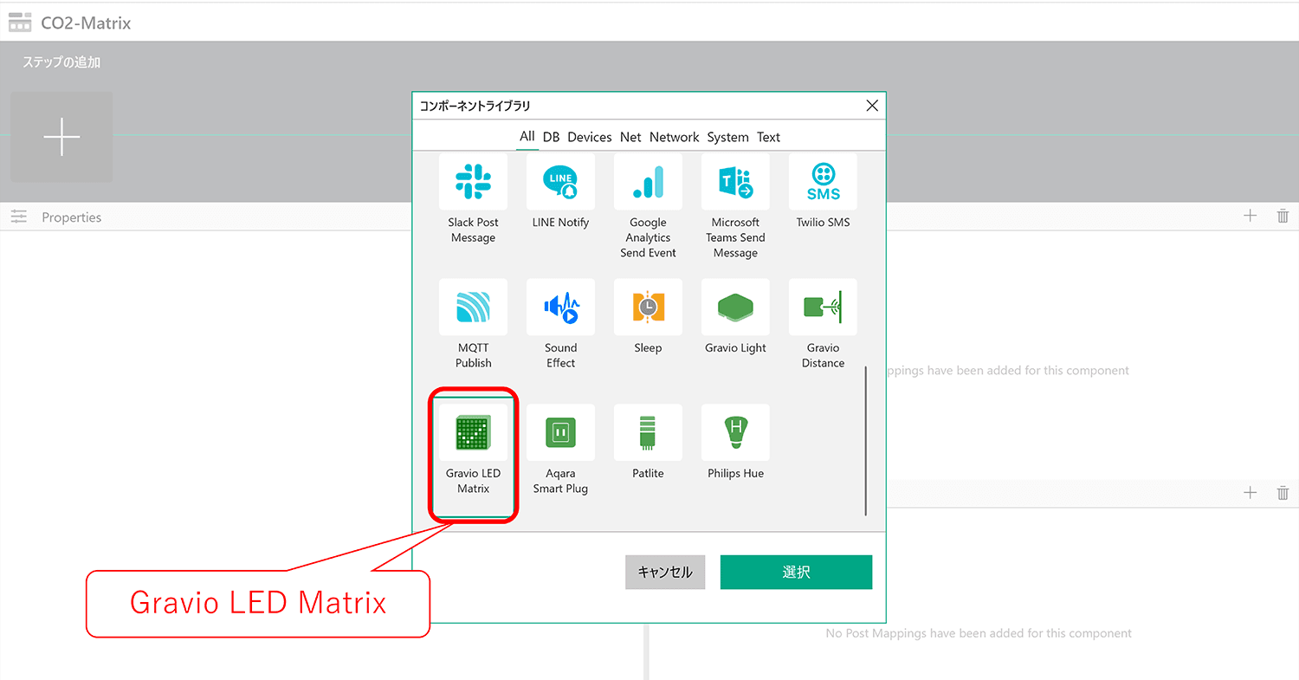Pick the Philips Hue component
The width and height of the screenshot is (1299, 680).
pyautogui.click(x=735, y=444)
